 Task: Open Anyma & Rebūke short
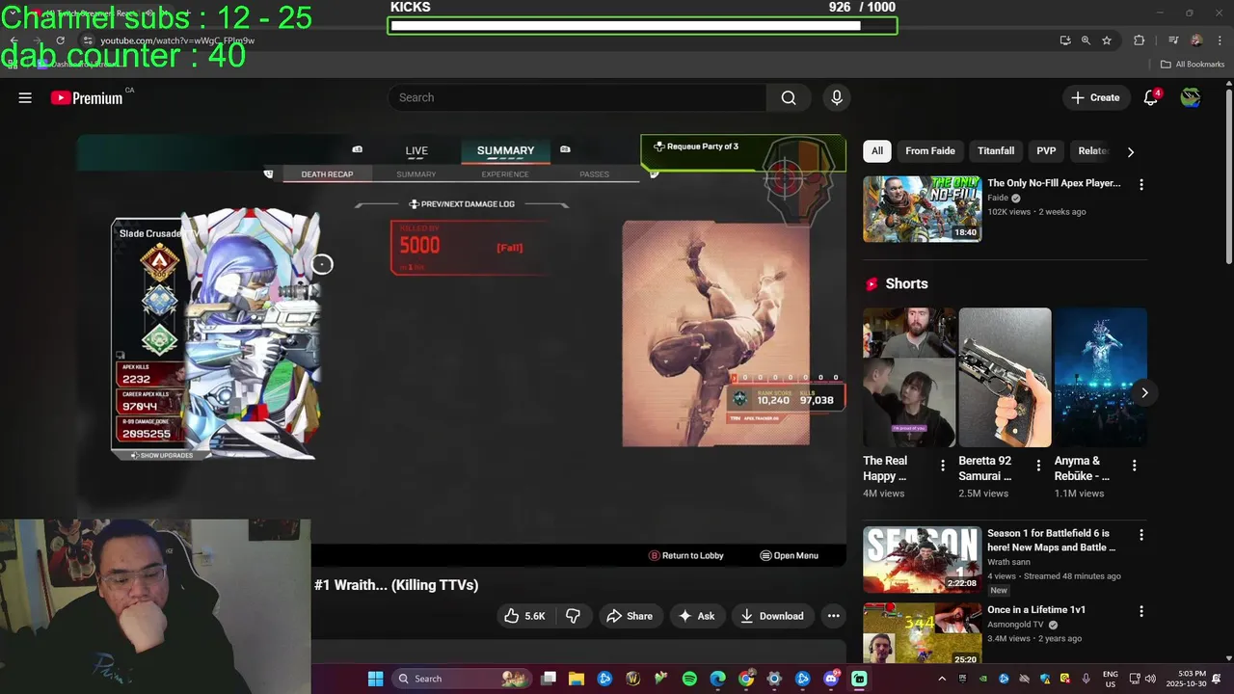(x=1100, y=377)
